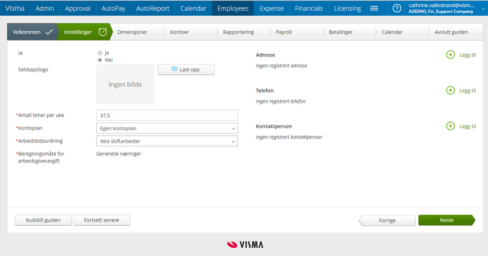Select the Nei radio button for IA
Screen dimensions: 488x256
click(x=100, y=60)
